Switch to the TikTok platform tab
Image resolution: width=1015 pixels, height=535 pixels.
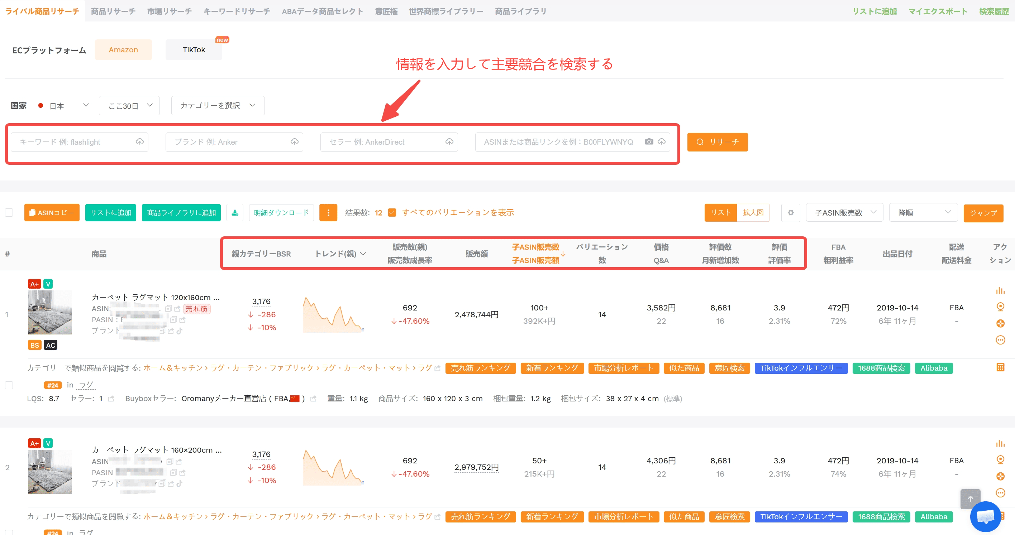click(x=194, y=50)
